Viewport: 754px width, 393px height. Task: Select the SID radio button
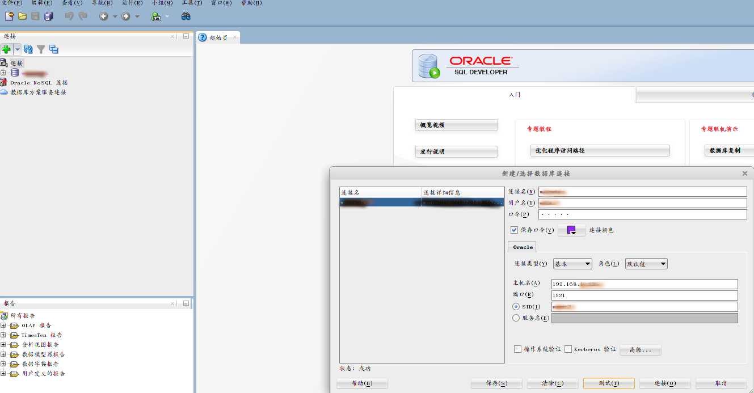(x=516, y=307)
